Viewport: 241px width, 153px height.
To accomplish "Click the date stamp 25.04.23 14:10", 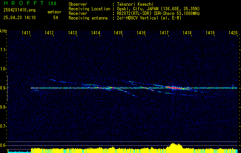I will pyautogui.click(x=20, y=18).
